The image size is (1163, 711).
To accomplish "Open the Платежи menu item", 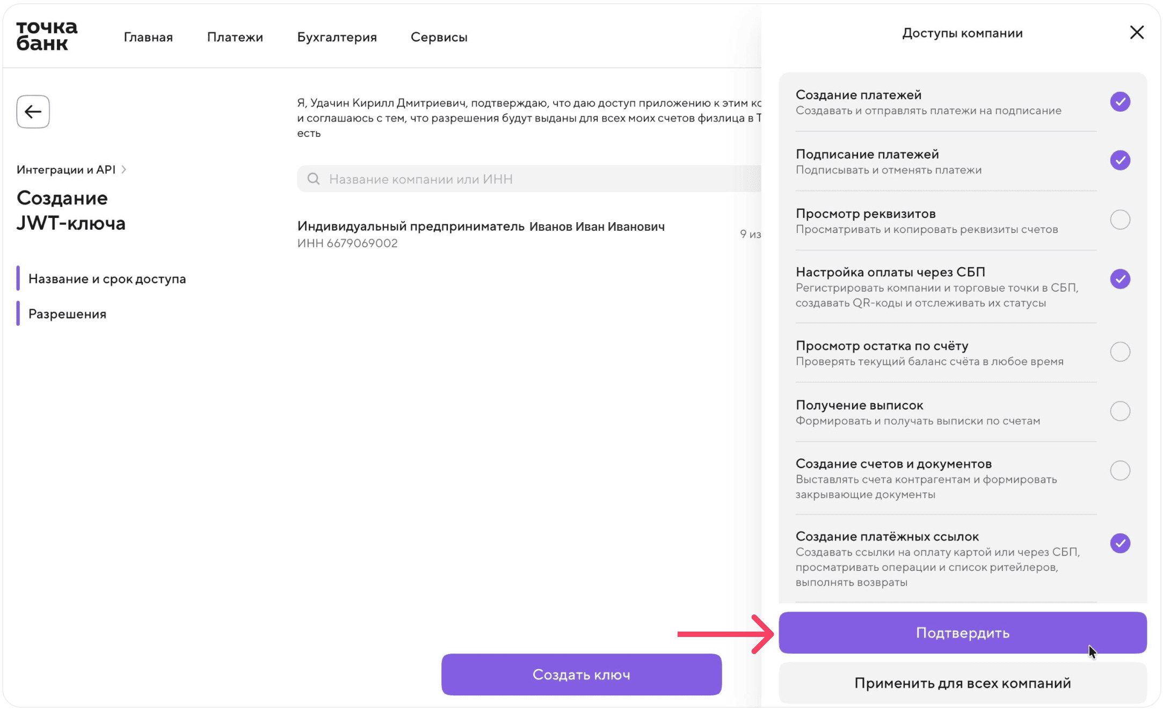I will (235, 37).
